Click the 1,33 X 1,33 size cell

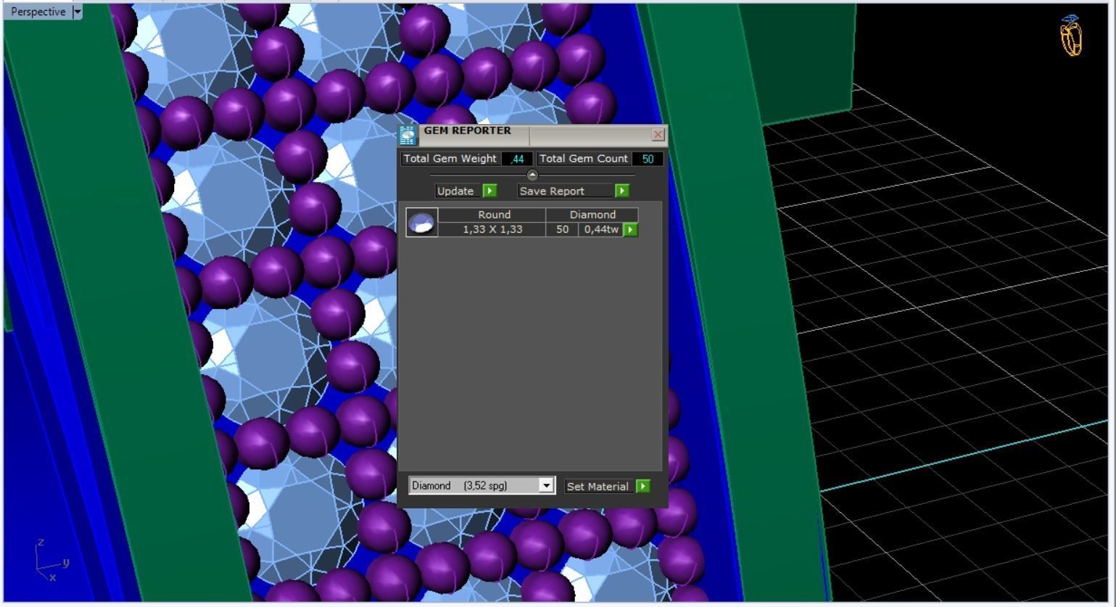(x=493, y=229)
